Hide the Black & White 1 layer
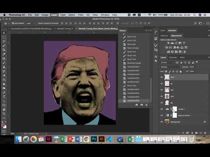Image resolution: width=210 pixels, height=157 pixels. (161, 115)
